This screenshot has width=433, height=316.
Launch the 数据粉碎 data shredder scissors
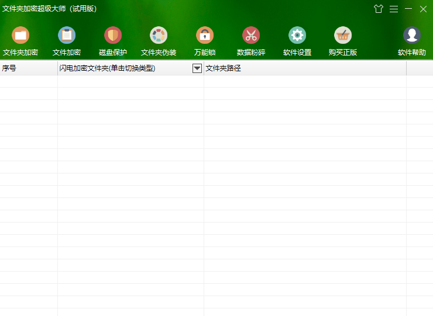point(251,36)
